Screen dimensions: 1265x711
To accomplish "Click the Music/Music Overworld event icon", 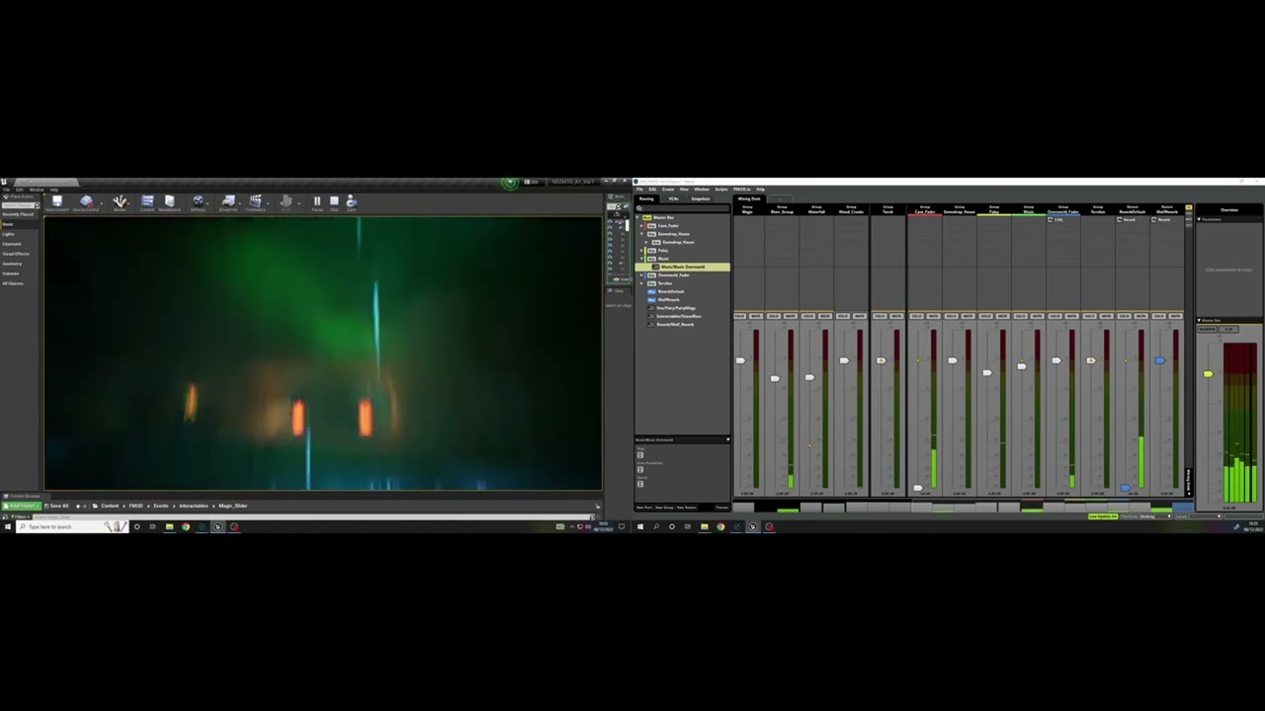I will pyautogui.click(x=655, y=267).
